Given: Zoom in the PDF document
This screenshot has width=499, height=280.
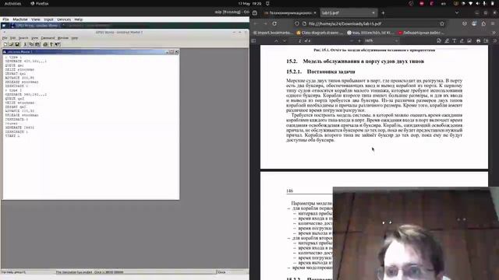Looking at the screenshot, I should click(359, 40).
